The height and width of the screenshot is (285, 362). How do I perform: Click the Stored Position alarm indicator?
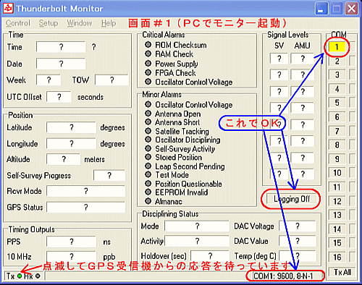click(148, 157)
